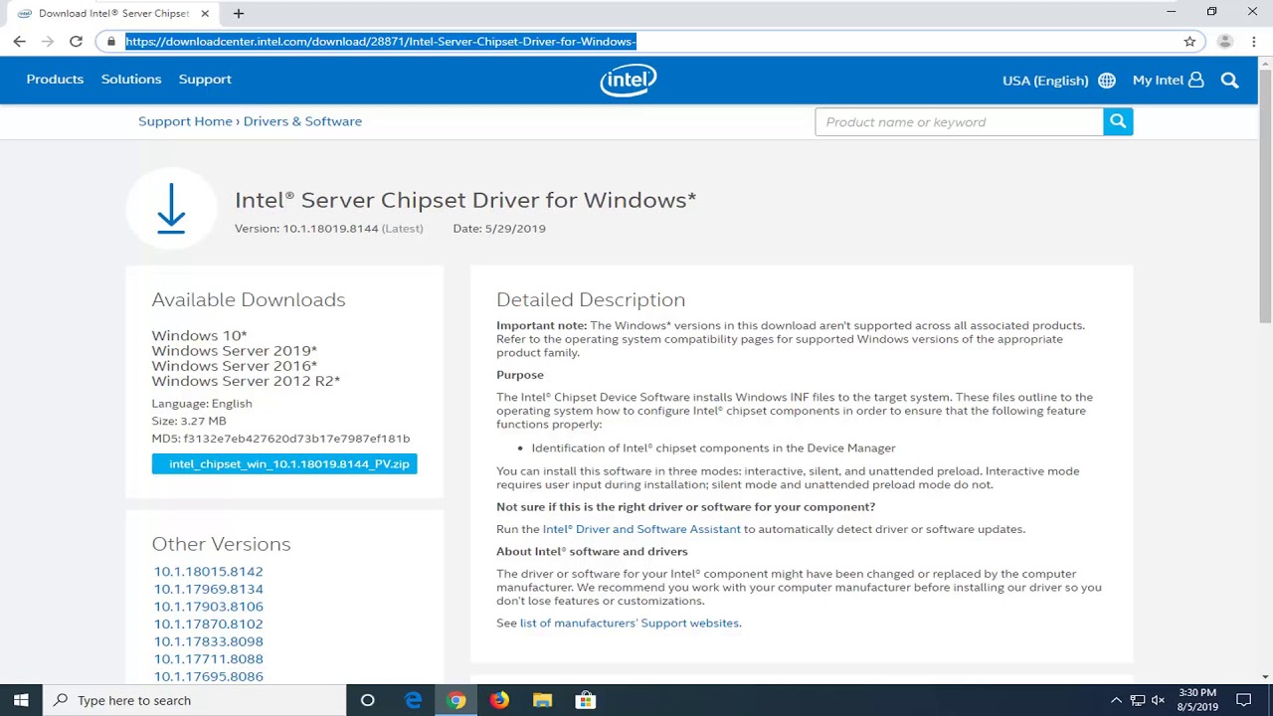The image size is (1273, 716).
Task: Open version 10.1.17870.8102
Action: coord(208,624)
